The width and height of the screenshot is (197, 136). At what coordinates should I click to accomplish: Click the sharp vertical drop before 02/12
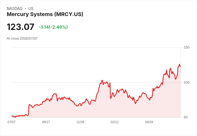(x=110, y=90)
